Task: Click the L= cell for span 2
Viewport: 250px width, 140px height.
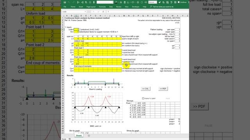Action: (81, 38)
